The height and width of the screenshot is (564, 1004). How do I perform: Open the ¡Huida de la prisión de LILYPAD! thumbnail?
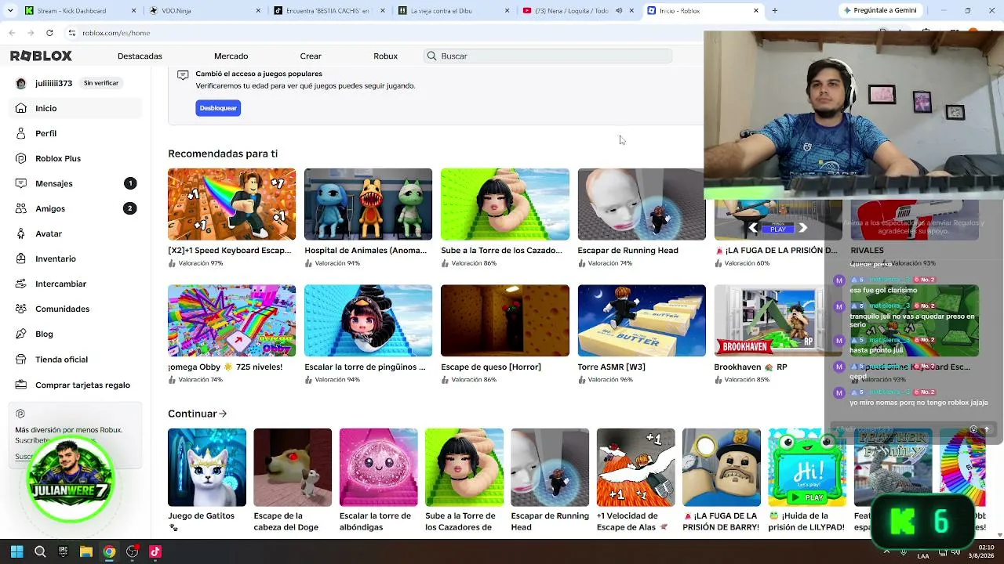coord(807,468)
